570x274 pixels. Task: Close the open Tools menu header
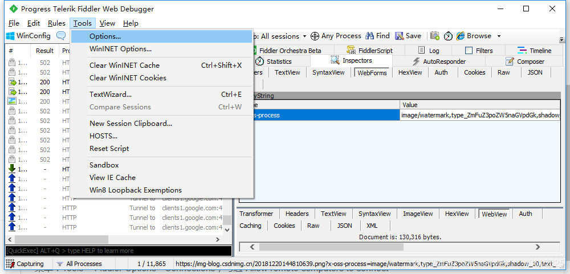[83, 23]
